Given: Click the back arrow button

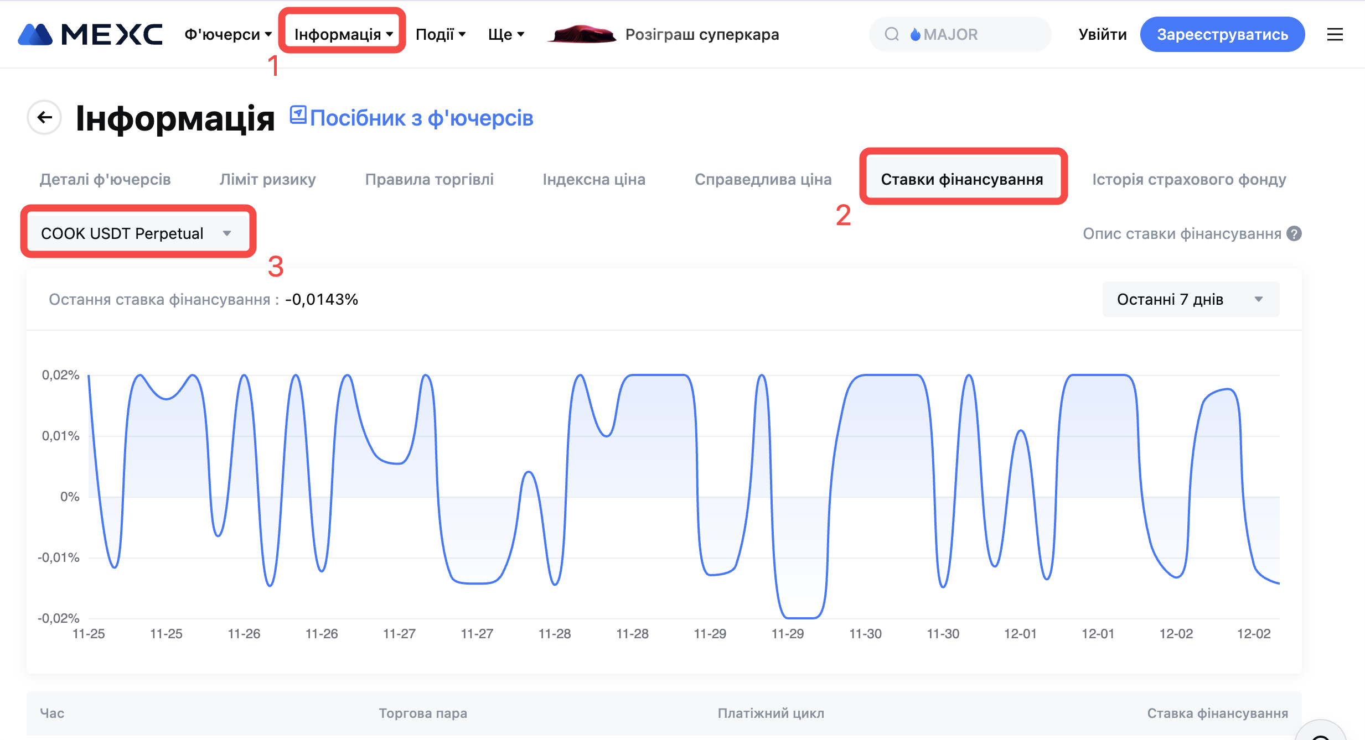Looking at the screenshot, I should pos(44,117).
